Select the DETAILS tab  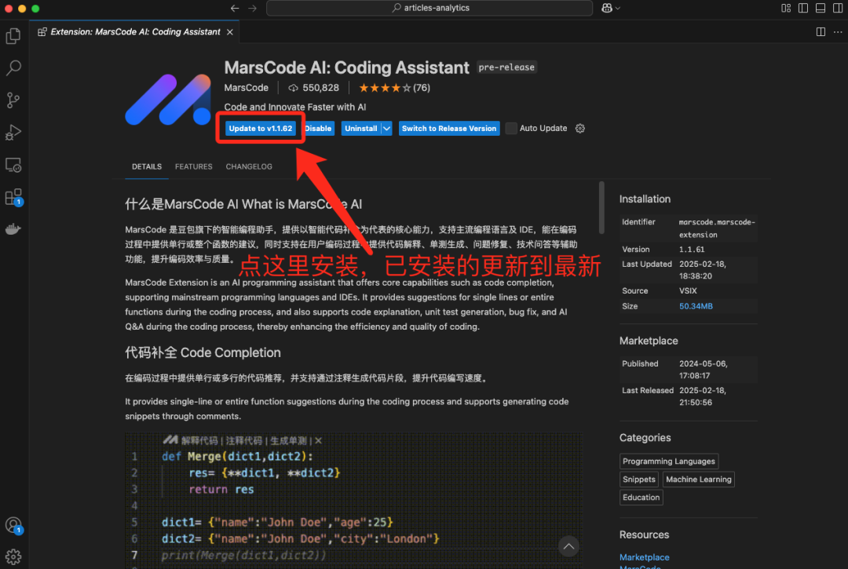click(x=147, y=166)
